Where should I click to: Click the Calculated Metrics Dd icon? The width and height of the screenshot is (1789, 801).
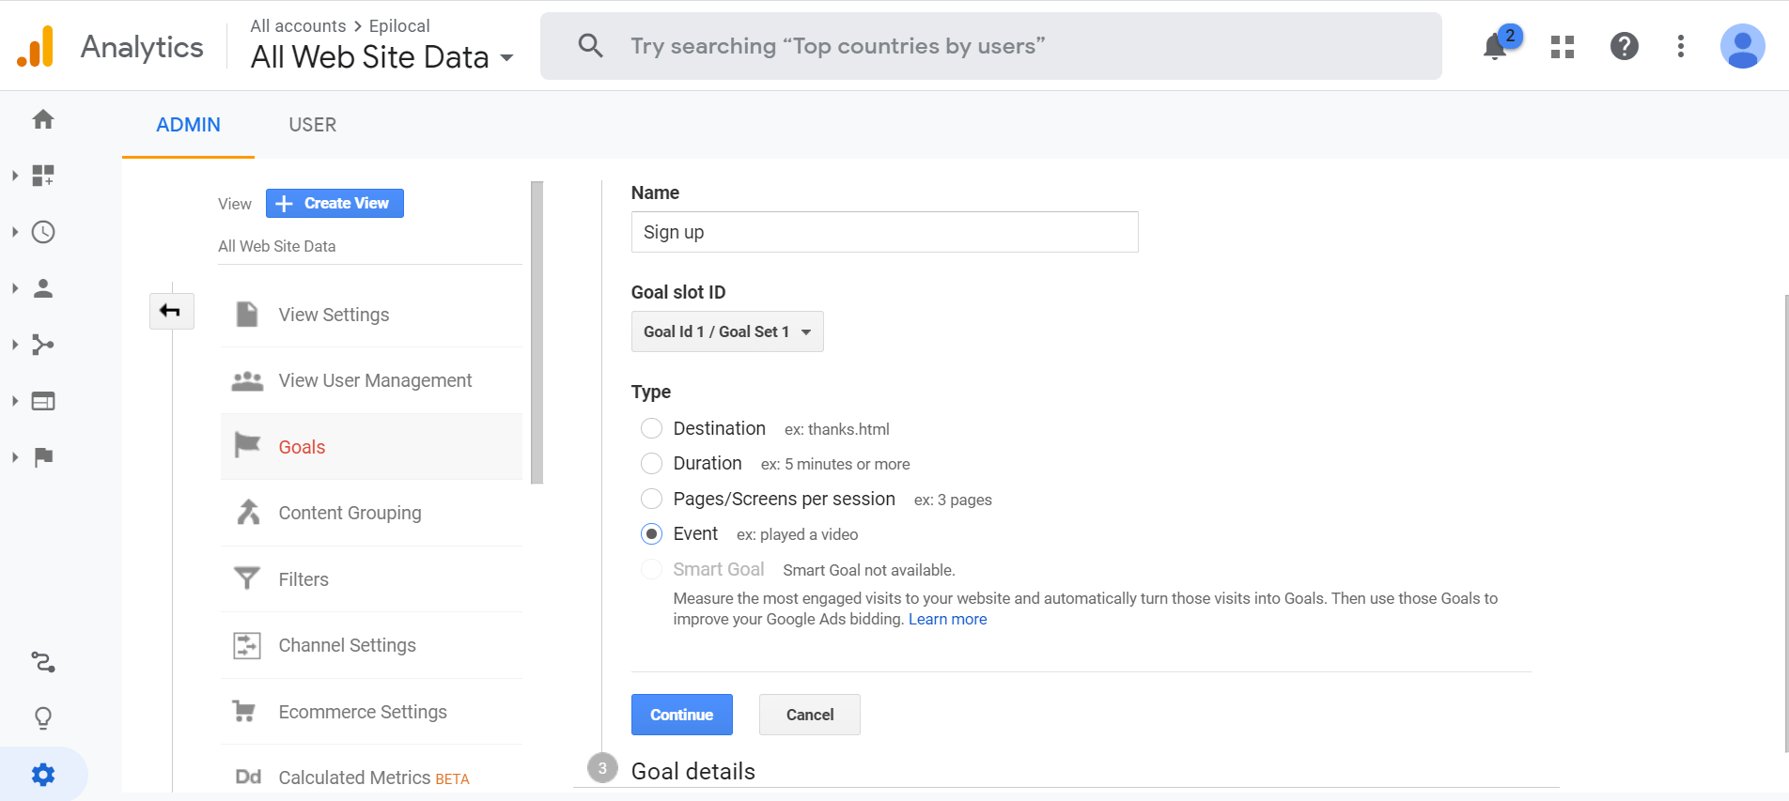click(248, 777)
